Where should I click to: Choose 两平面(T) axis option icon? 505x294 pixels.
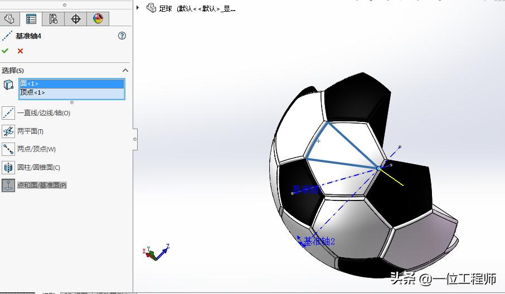[x=8, y=131]
